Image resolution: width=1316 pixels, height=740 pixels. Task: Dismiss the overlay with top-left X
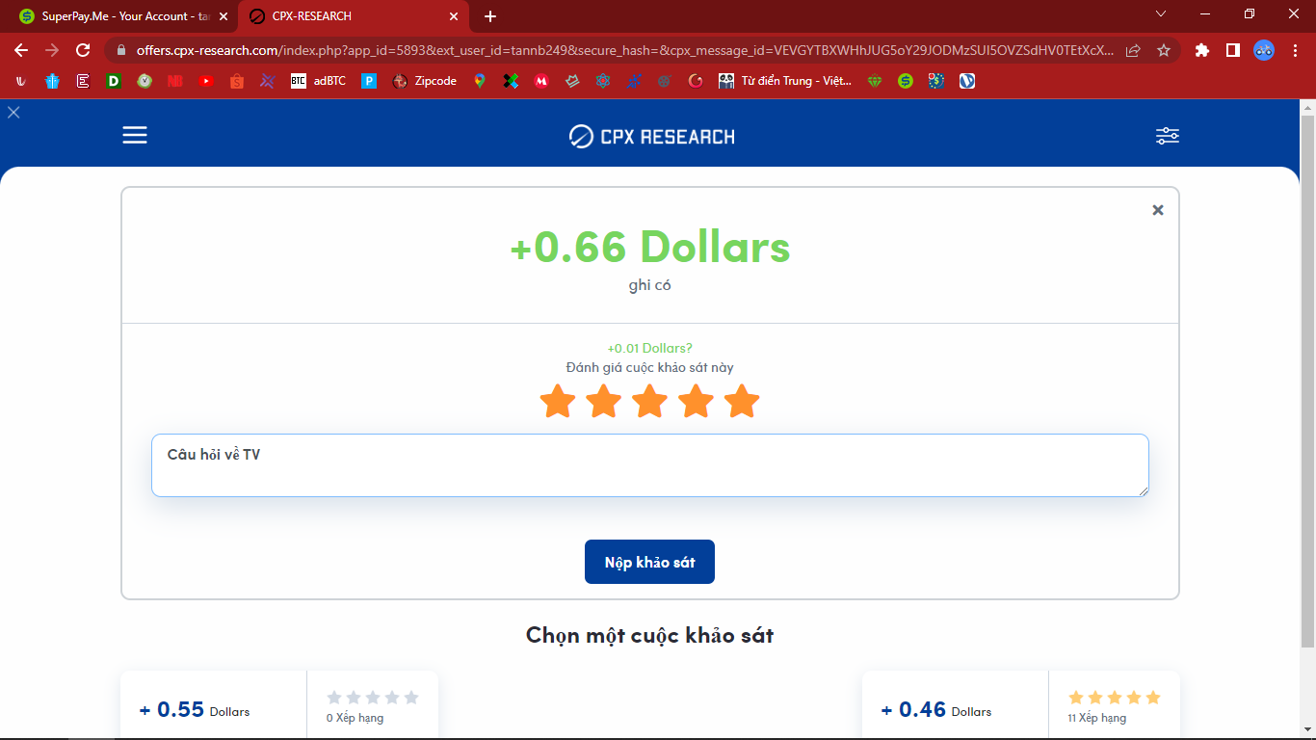click(x=13, y=113)
